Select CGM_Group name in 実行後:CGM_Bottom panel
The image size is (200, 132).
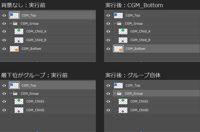click(x=134, y=23)
